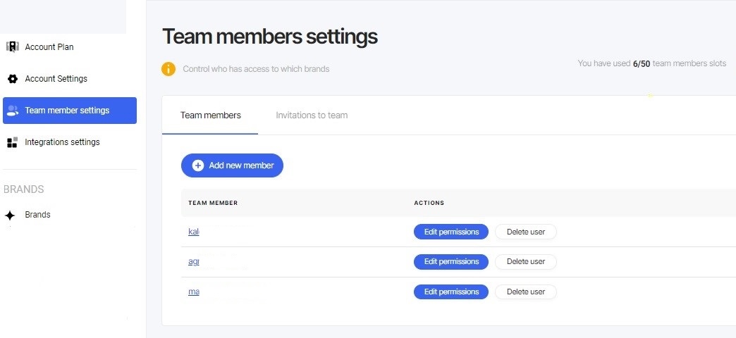Click the orange info icon
Image resolution: width=736 pixels, height=338 pixels.
168,69
